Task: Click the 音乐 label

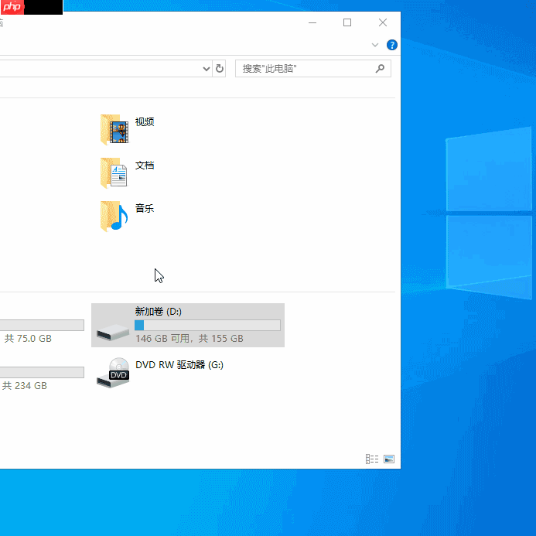Action: point(145,208)
